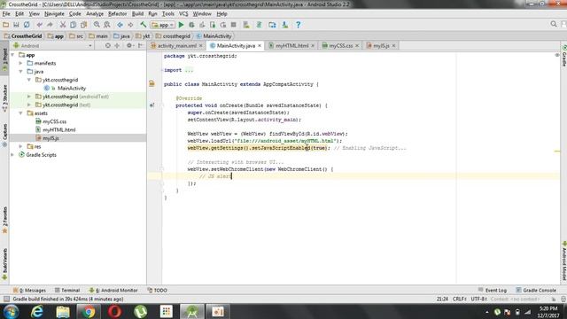567x319 pixels.
Task: Open the Navigate menu
Action: point(54,14)
